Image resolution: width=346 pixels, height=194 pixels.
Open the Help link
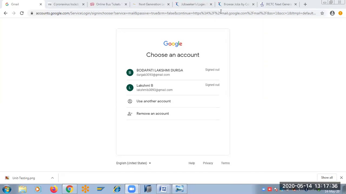(x=192, y=163)
